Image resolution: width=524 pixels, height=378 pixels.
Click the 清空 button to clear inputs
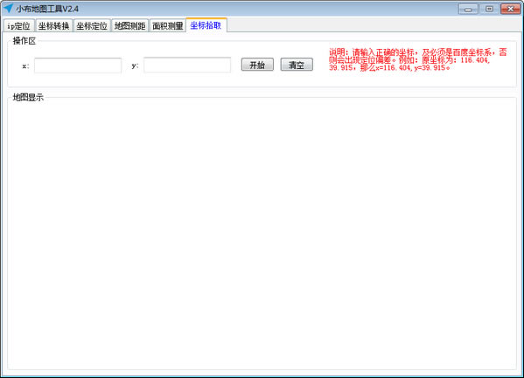pos(297,65)
